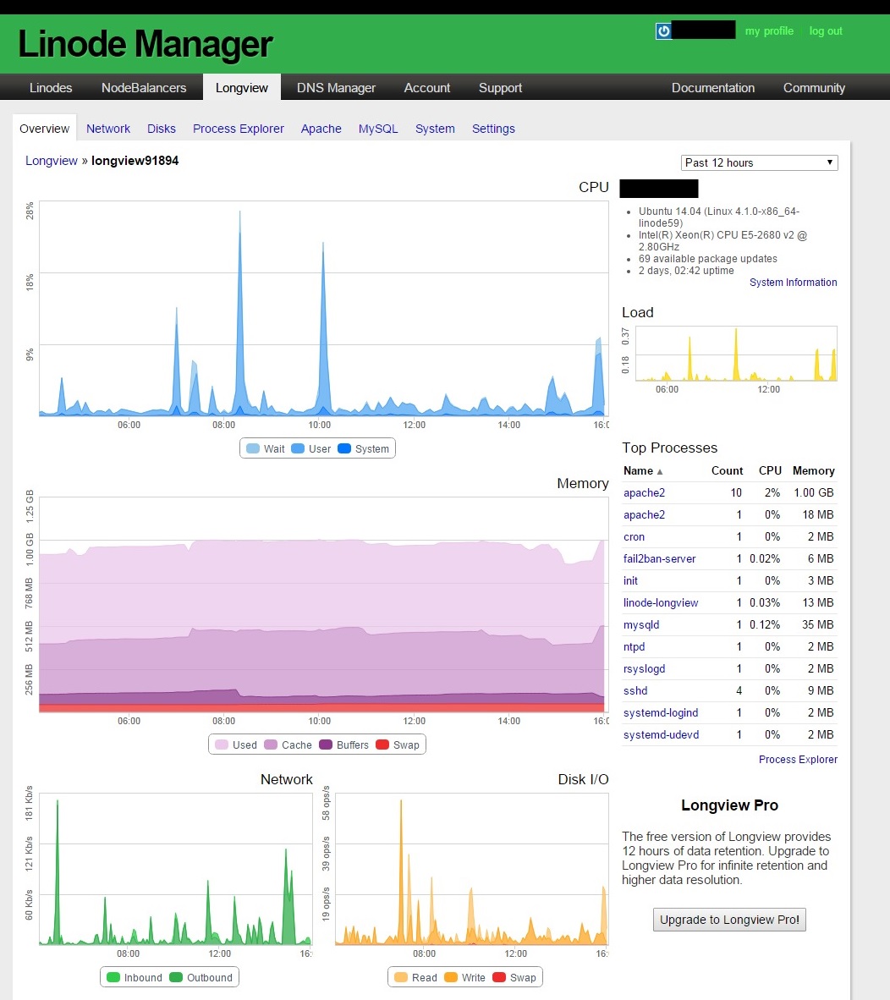
Task: Toggle the Outbound series in Network legend
Action: click(x=201, y=977)
